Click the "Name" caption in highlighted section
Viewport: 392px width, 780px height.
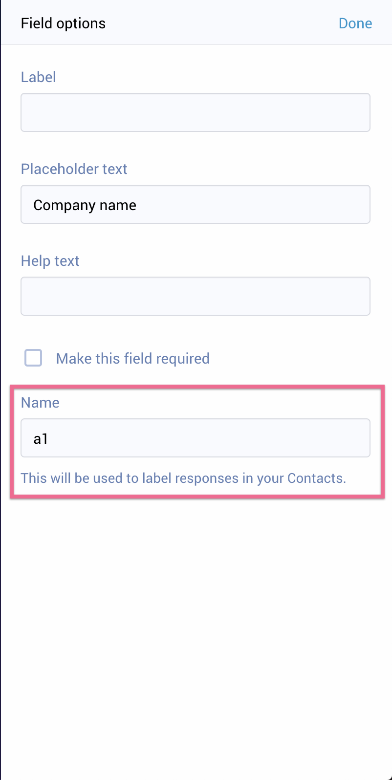(40, 403)
